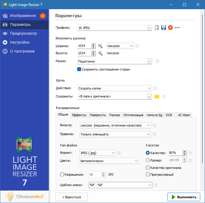Open the Формат JPEG dropdown

(97, 153)
